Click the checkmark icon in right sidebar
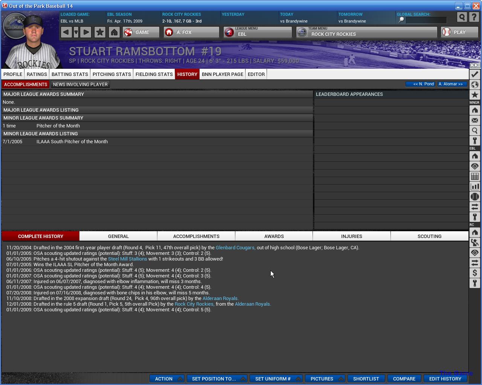 [474, 74]
